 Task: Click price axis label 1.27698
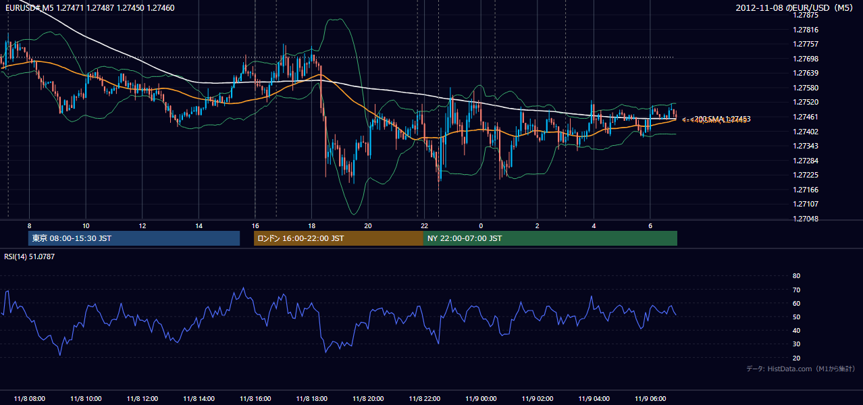pos(805,59)
